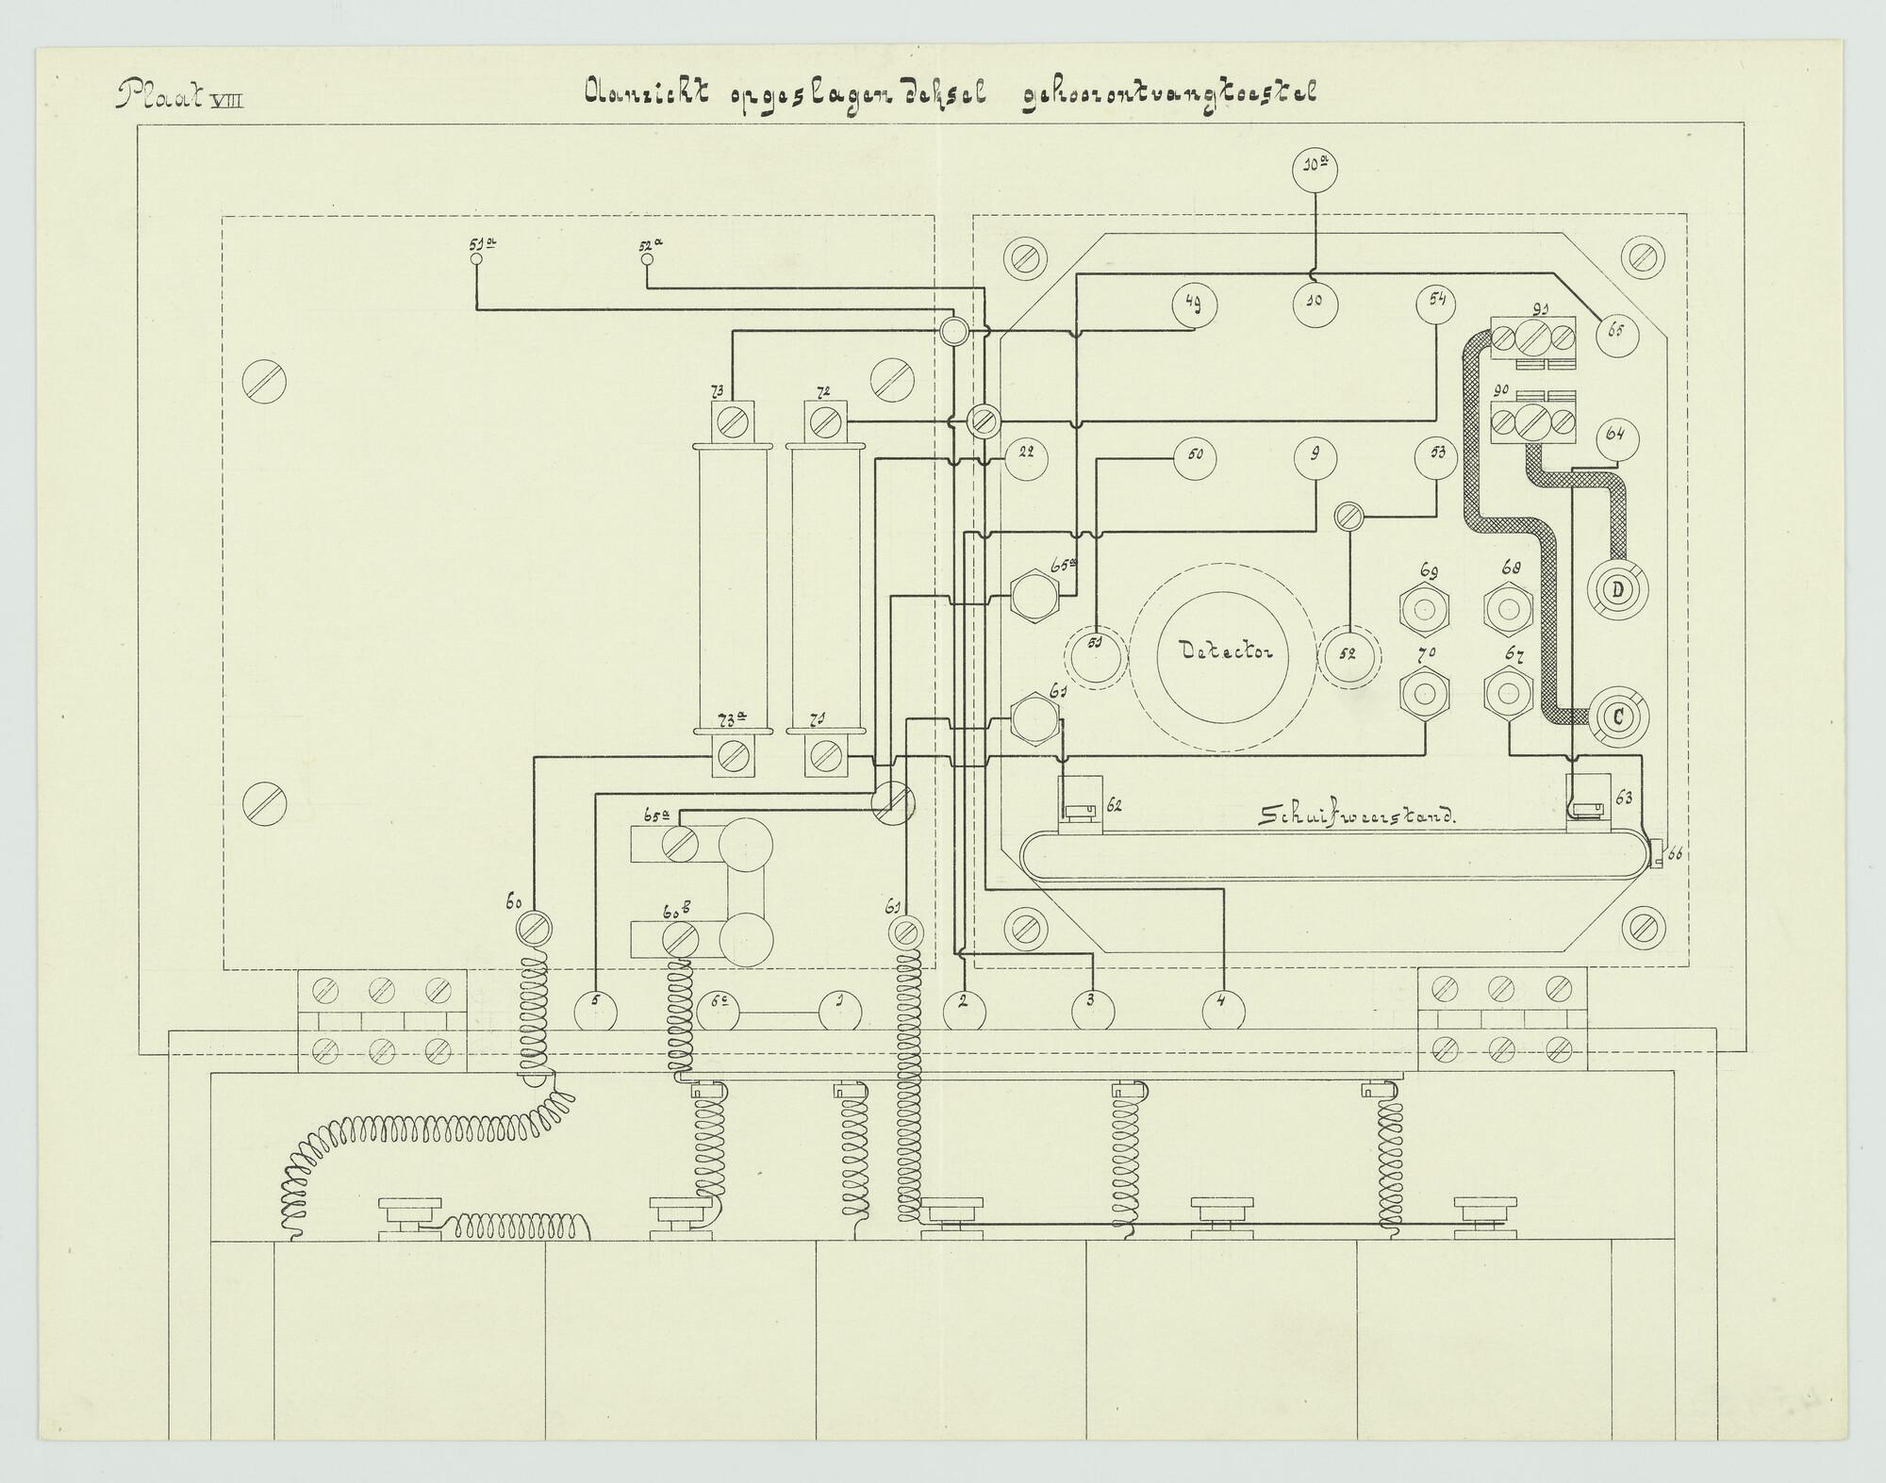Click dashed circle labeled 51

[1095, 656]
